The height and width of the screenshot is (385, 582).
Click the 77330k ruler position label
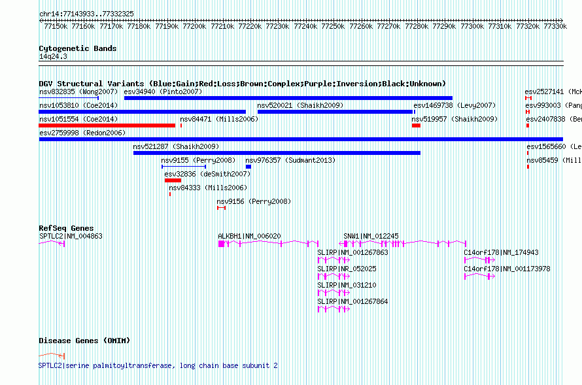click(x=555, y=26)
